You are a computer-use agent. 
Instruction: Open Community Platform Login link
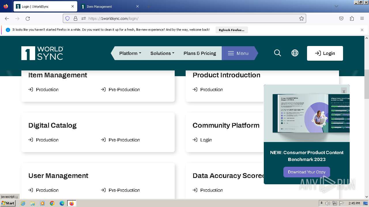(202, 140)
